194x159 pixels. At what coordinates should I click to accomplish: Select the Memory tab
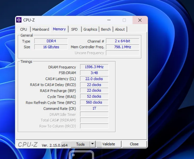pyautogui.click(x=59, y=29)
